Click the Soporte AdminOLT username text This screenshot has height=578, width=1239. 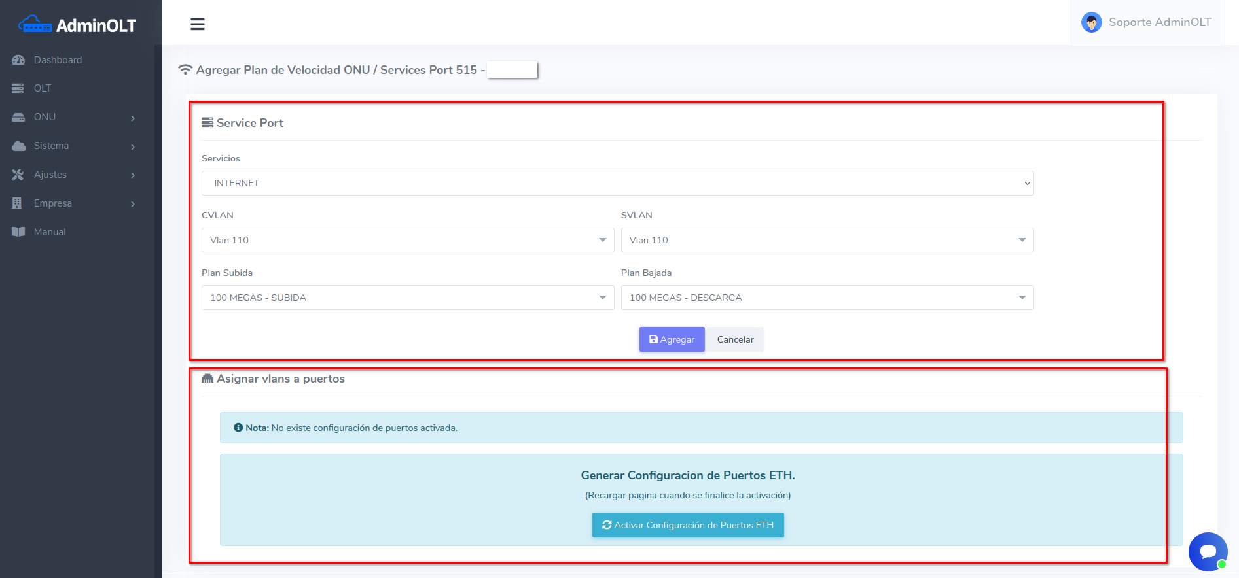[1159, 22]
